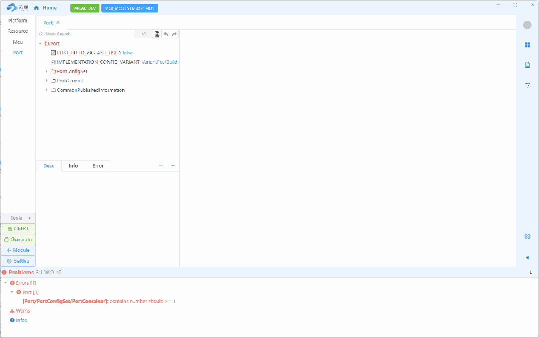Click the + Module button
This screenshot has height=338, width=539.
coord(18,250)
